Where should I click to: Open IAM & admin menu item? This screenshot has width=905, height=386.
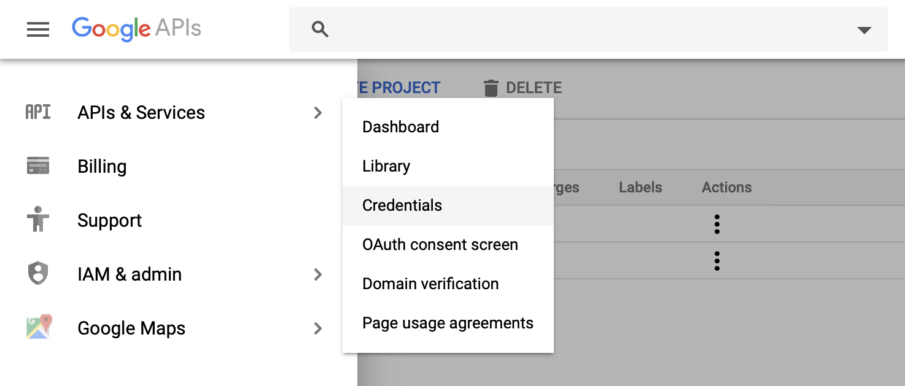(130, 274)
